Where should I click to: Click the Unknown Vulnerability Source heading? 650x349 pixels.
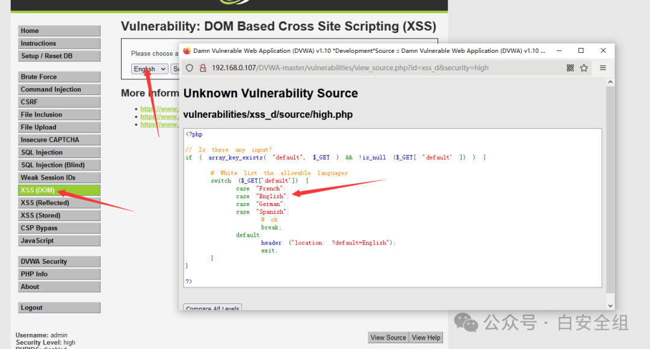(x=270, y=94)
